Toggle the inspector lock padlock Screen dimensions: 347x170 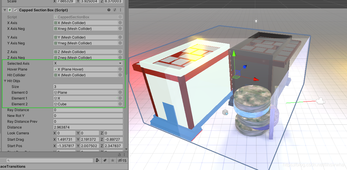[119, 155]
